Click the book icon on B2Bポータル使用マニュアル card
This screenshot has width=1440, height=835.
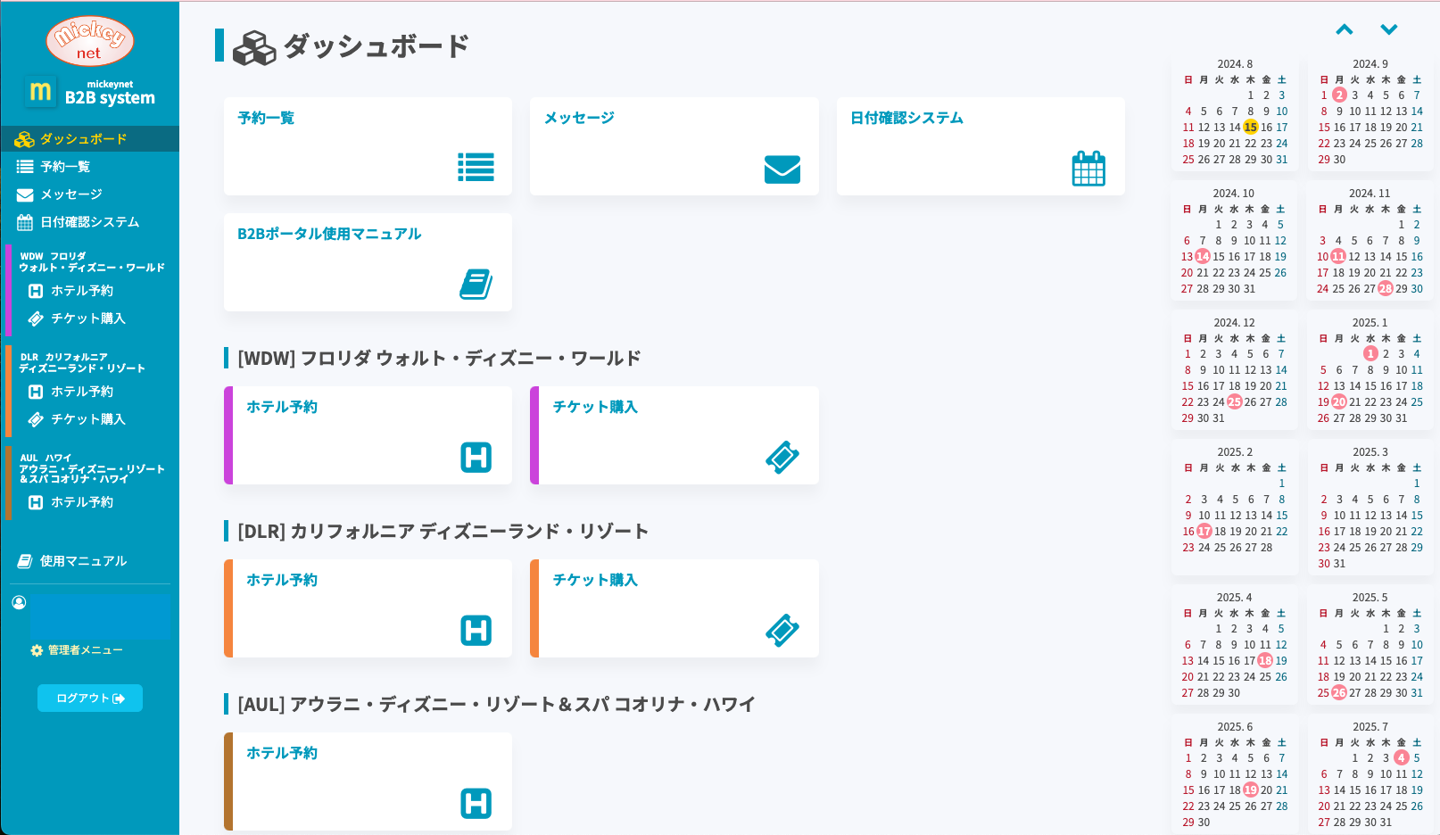pos(476,285)
